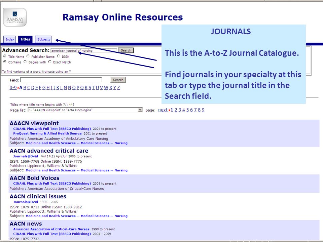Screen dimensions: 323x242
Task: Open CINAHL Plus link under AAACN viewpoint
Action: click(x=52, y=129)
